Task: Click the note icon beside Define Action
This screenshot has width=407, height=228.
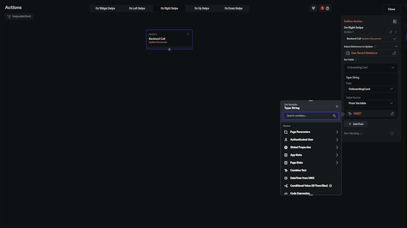Action: click(x=394, y=22)
